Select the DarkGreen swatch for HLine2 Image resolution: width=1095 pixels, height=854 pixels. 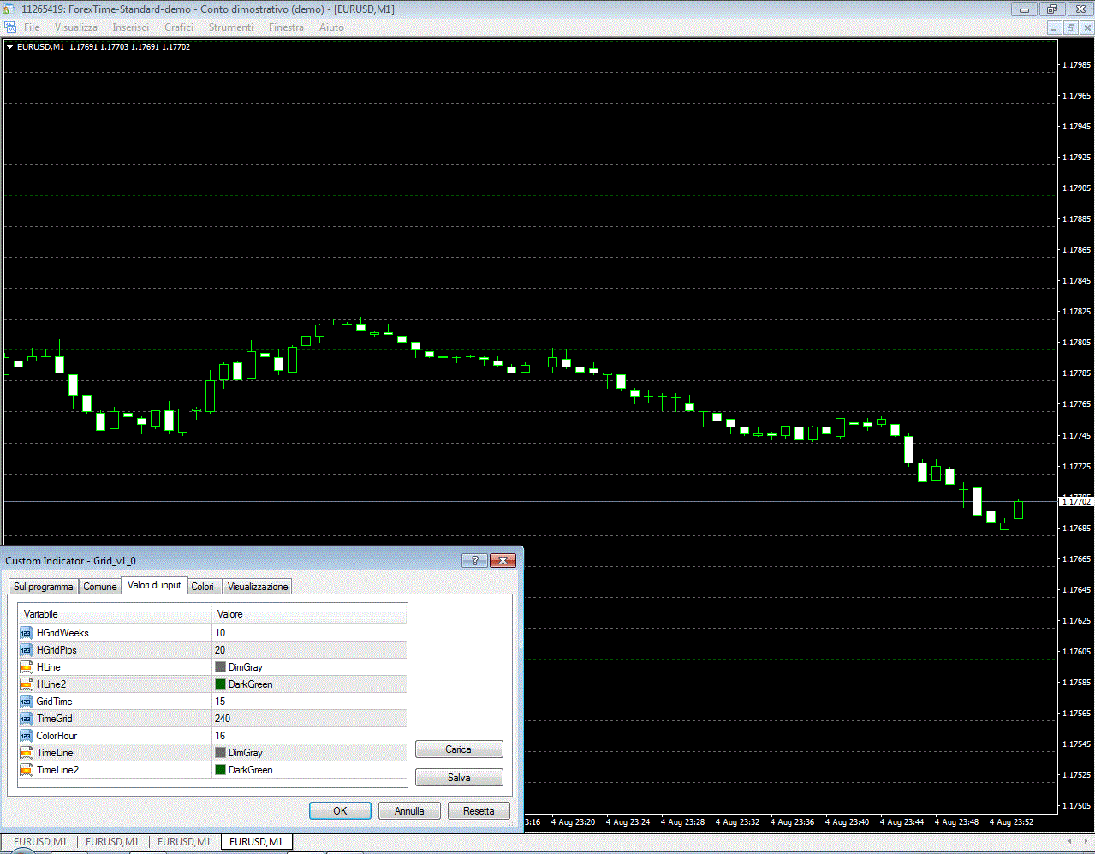click(x=220, y=684)
